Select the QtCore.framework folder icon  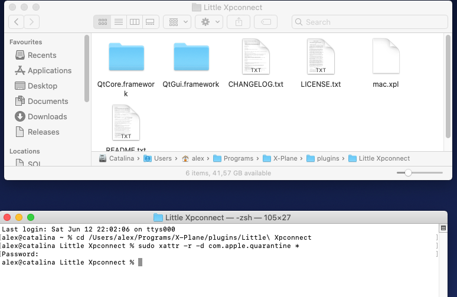click(126, 57)
